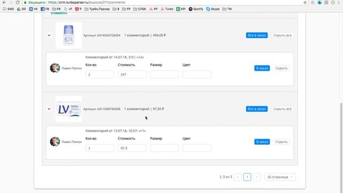Click 'Скрыть' on the 13.07.18 comment
343x193 pixels.
pyautogui.click(x=281, y=142)
